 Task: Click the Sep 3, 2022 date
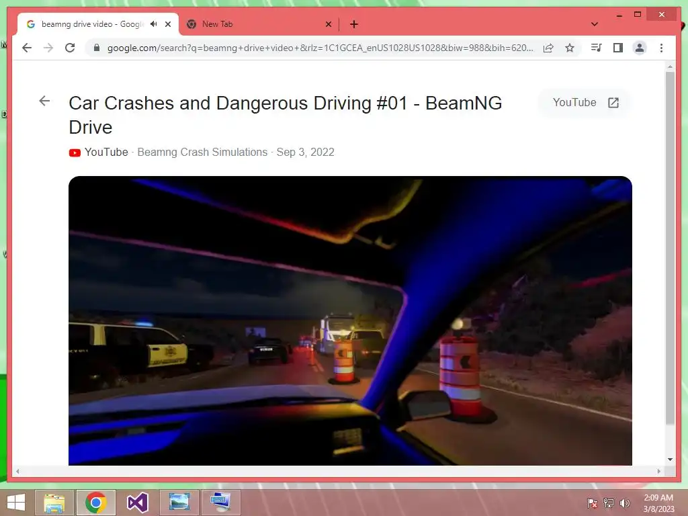[306, 153]
